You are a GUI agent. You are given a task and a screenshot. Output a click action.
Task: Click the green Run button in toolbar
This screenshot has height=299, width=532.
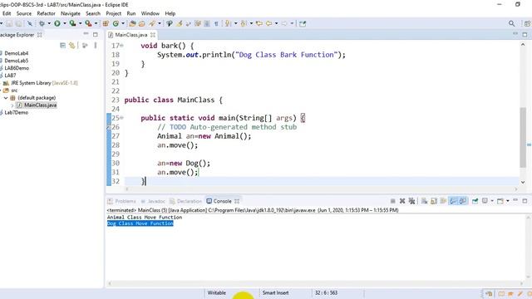coord(57,23)
